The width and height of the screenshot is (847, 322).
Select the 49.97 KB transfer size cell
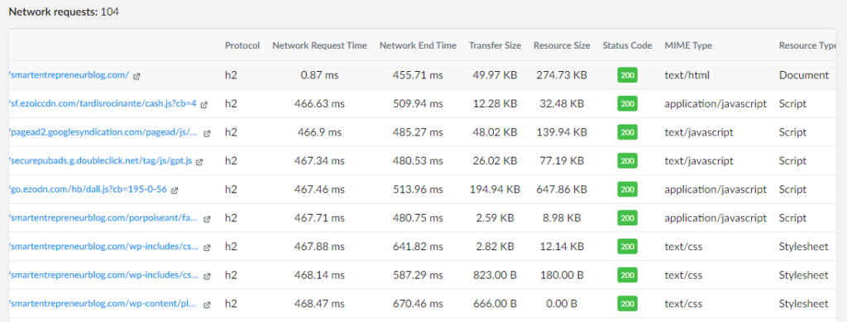coord(495,75)
